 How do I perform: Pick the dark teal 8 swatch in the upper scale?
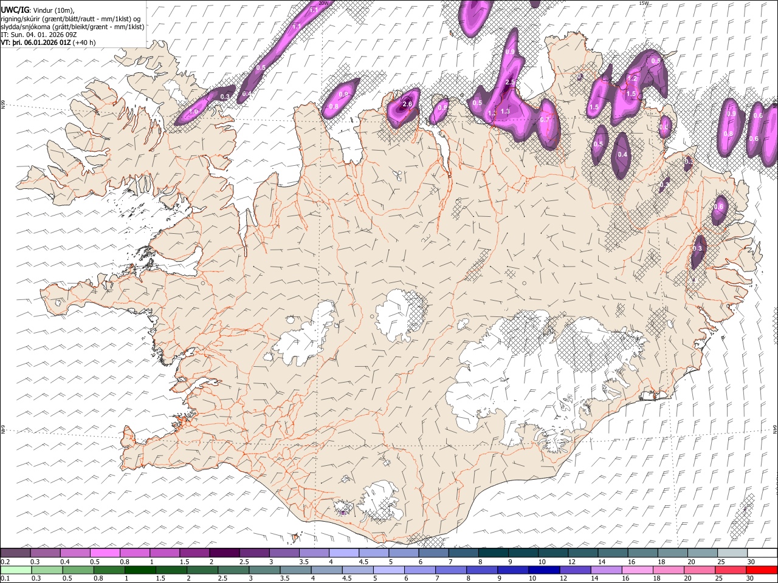click(493, 553)
